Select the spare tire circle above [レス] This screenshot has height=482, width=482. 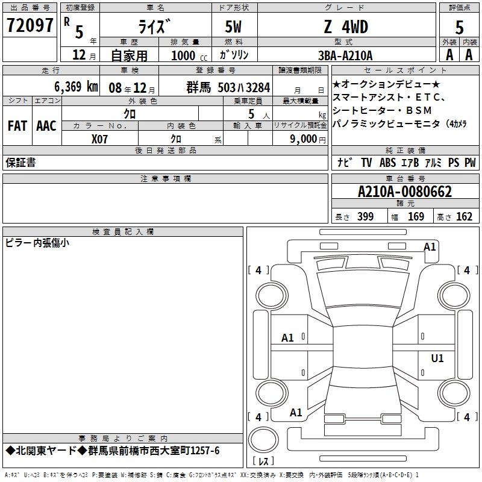(263, 440)
